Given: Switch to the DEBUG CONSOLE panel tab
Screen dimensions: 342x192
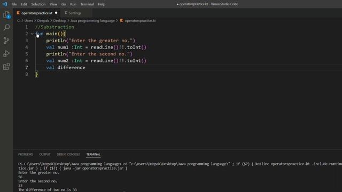Looking at the screenshot, I should (x=68, y=154).
